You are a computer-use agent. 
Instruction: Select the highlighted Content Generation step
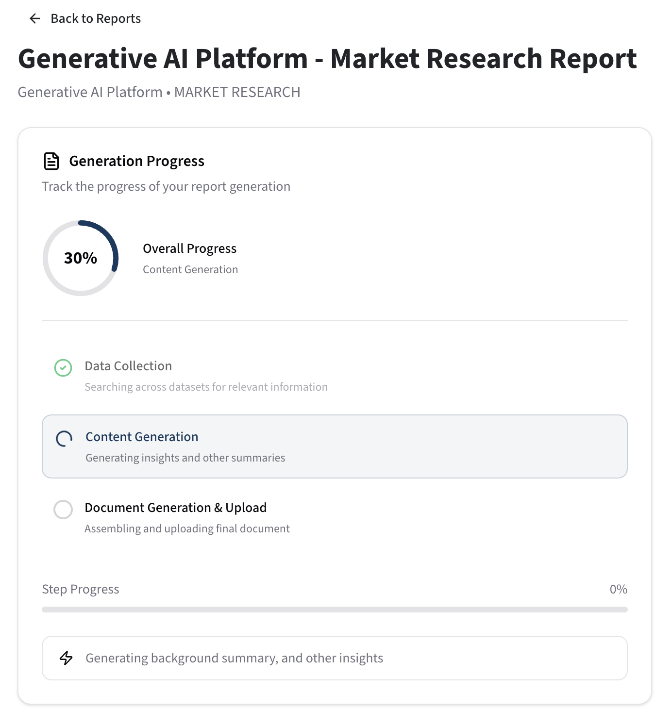[335, 446]
